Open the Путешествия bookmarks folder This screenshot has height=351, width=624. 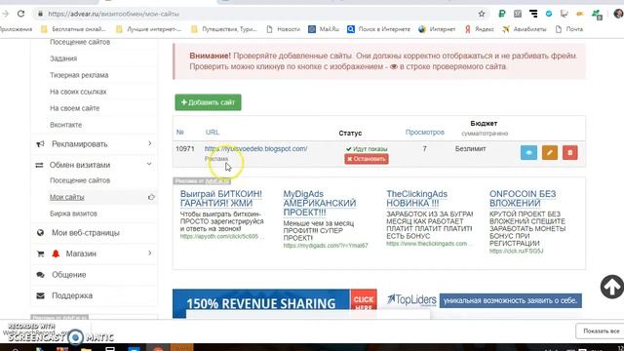coord(224,29)
